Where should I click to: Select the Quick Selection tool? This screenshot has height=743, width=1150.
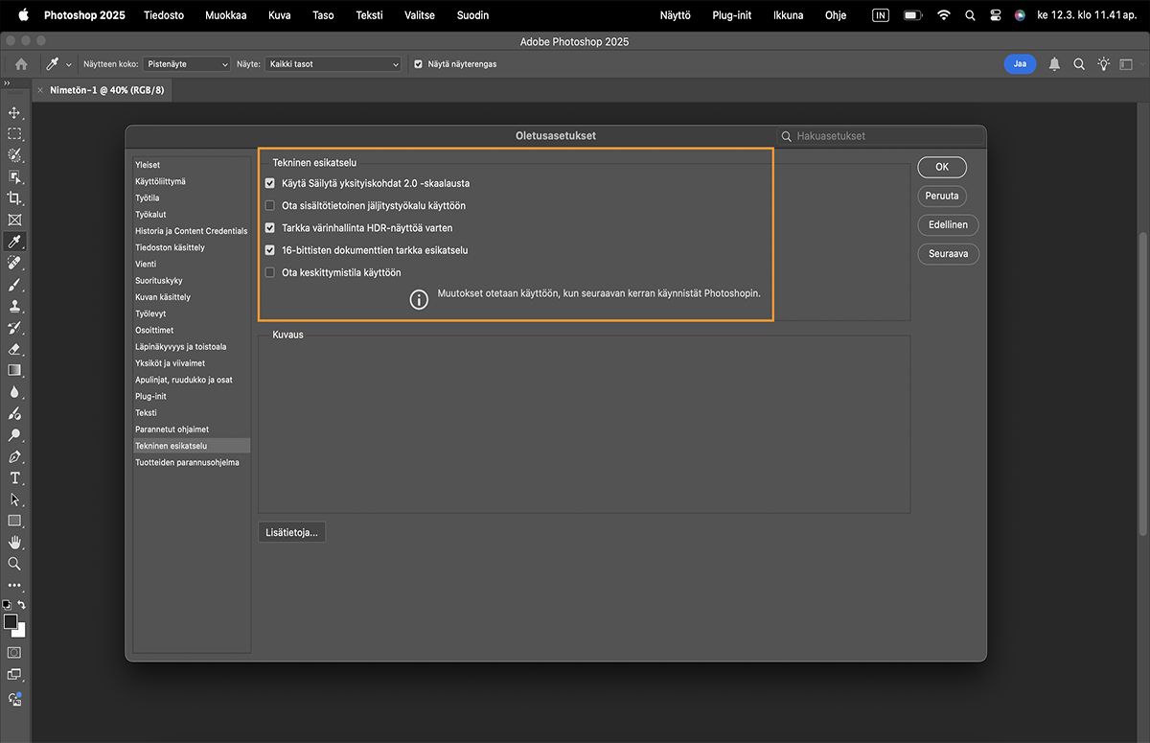(x=14, y=155)
